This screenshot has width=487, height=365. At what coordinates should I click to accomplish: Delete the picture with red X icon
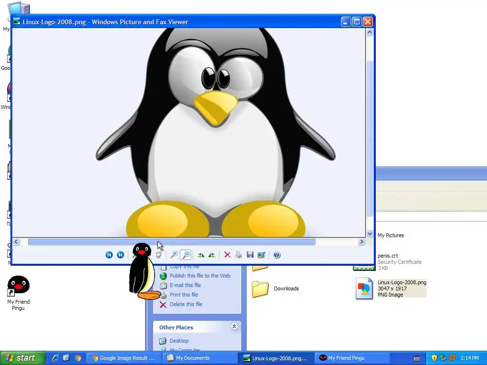[x=227, y=255]
